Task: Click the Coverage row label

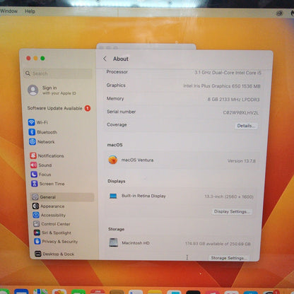Action: click(x=117, y=124)
